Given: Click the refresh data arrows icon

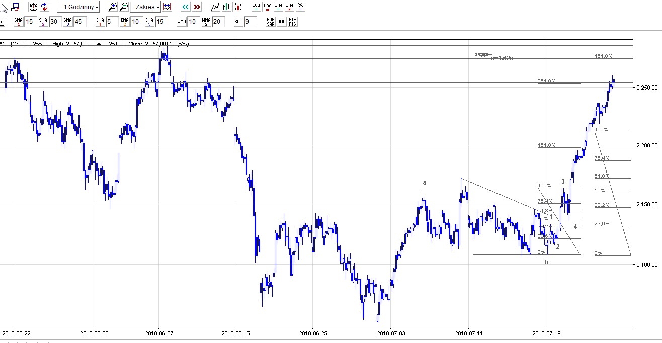Looking at the screenshot, I should pos(44,7).
